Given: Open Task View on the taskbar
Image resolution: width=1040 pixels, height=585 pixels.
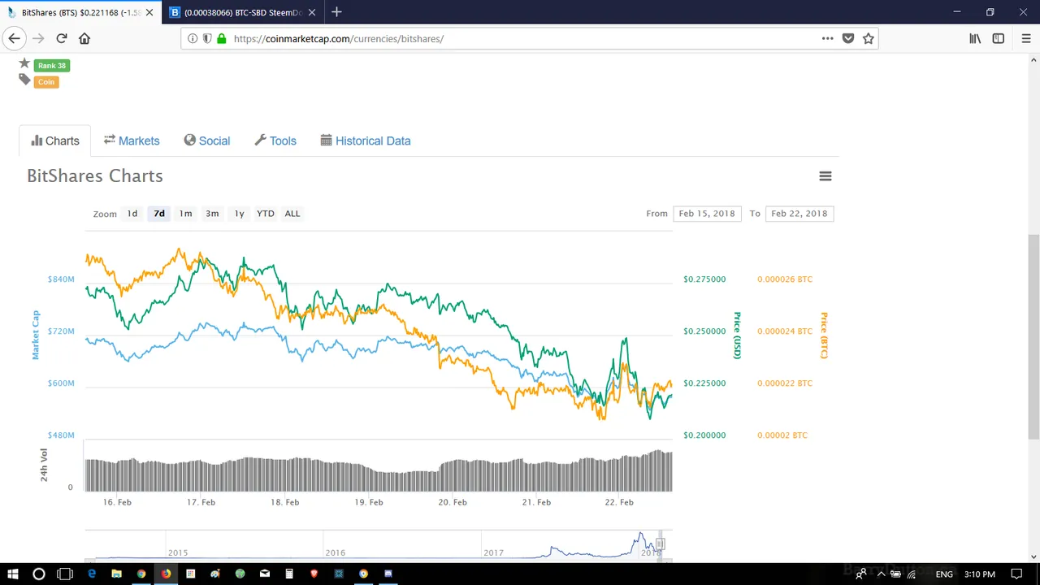Looking at the screenshot, I should [65, 574].
